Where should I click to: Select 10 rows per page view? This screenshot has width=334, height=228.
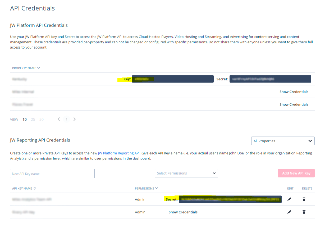[x=25, y=120]
